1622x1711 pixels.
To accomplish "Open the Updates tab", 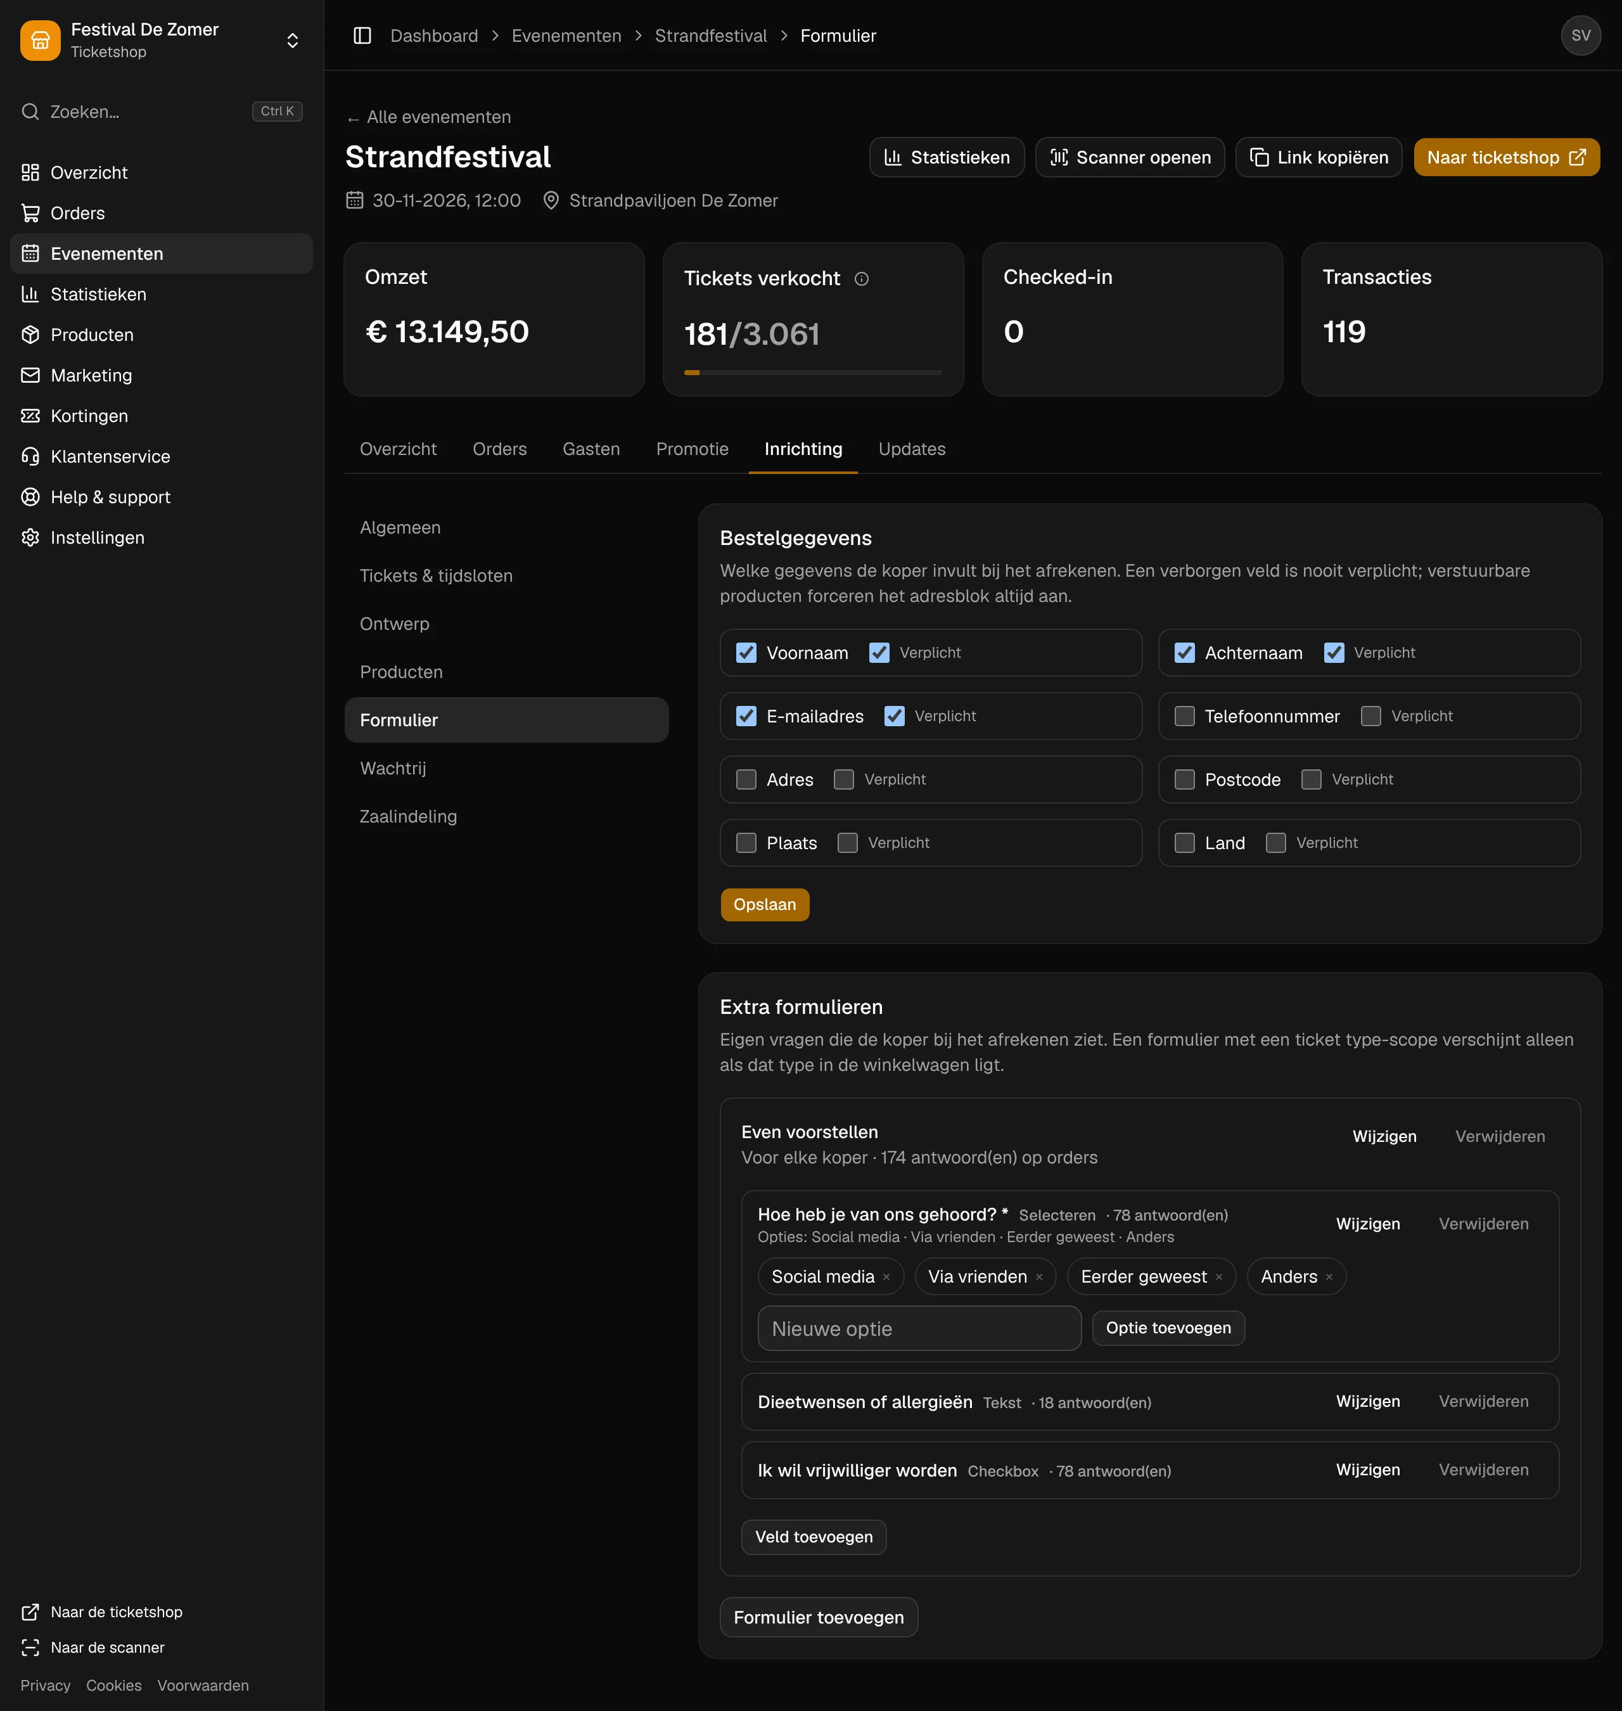I will 911,449.
